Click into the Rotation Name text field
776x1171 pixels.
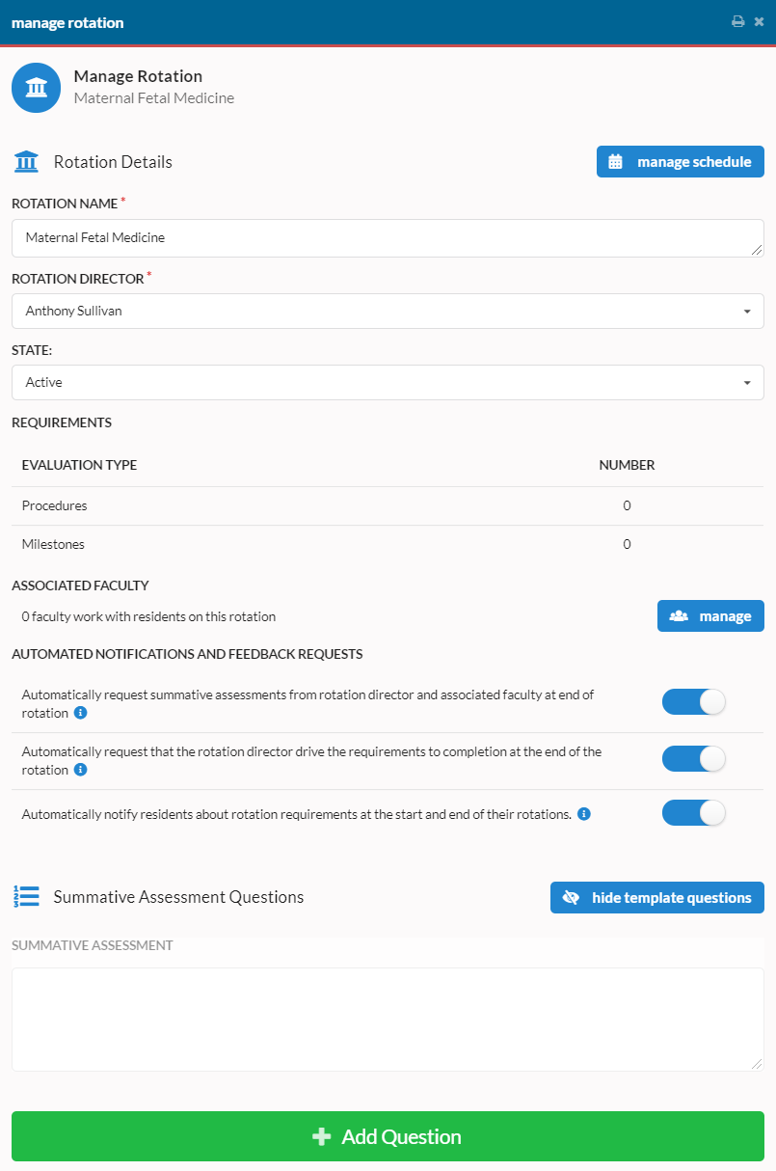point(388,238)
